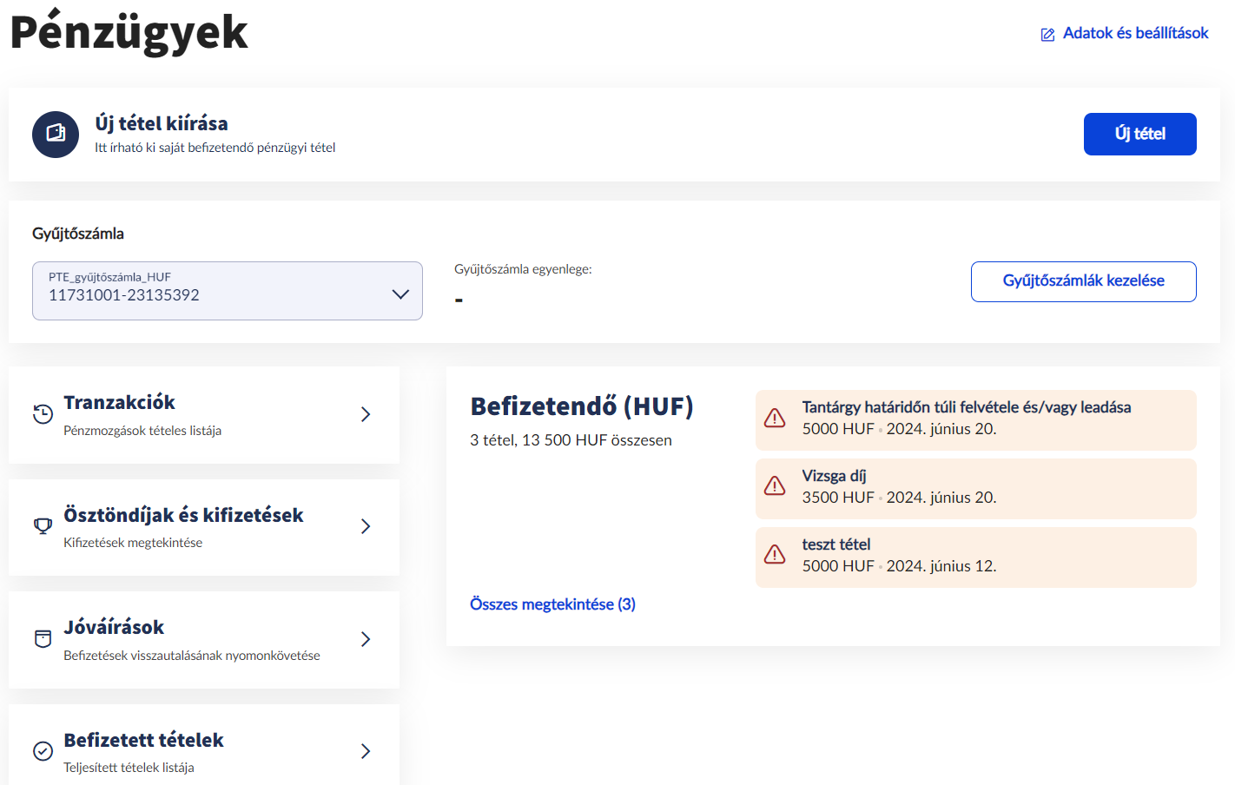Click the checkmark circle icon for Befizetett tételek
1235x785 pixels.
[x=43, y=751]
